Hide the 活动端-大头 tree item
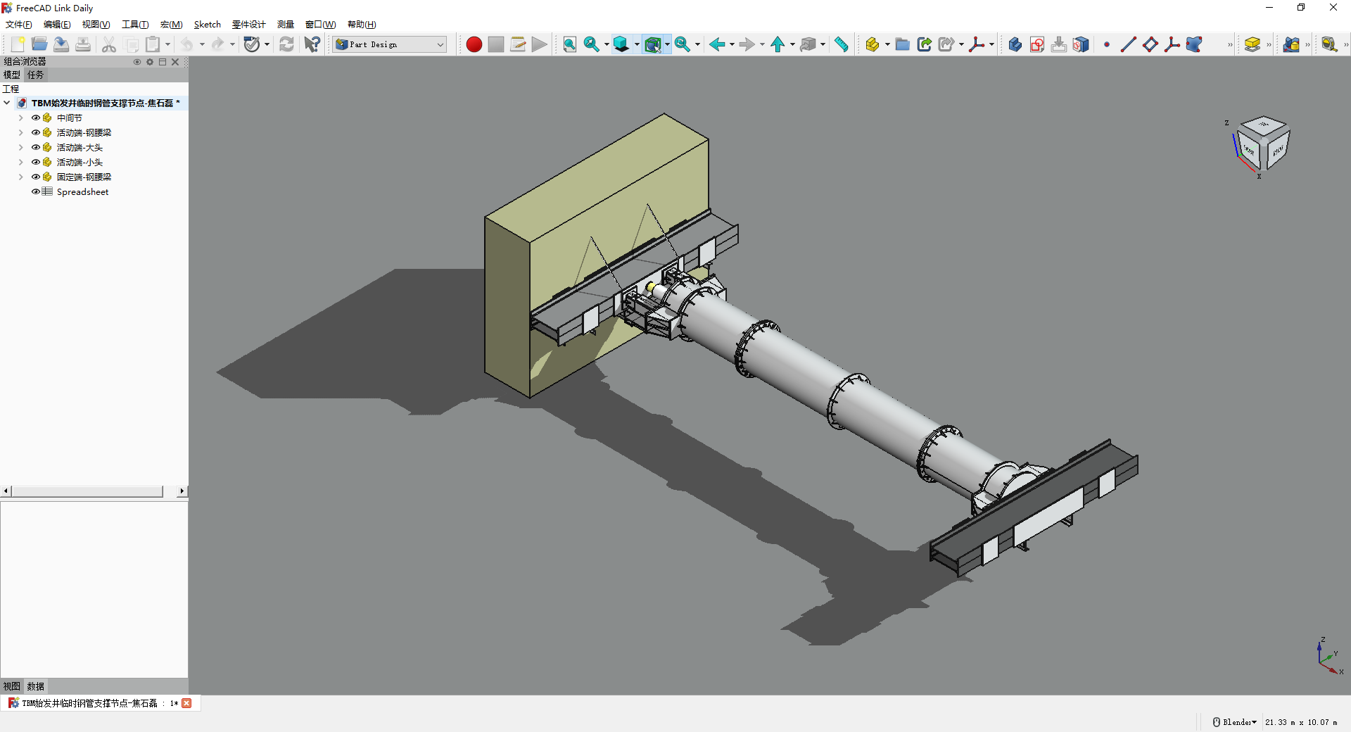This screenshot has width=1351, height=732. pyautogui.click(x=36, y=147)
